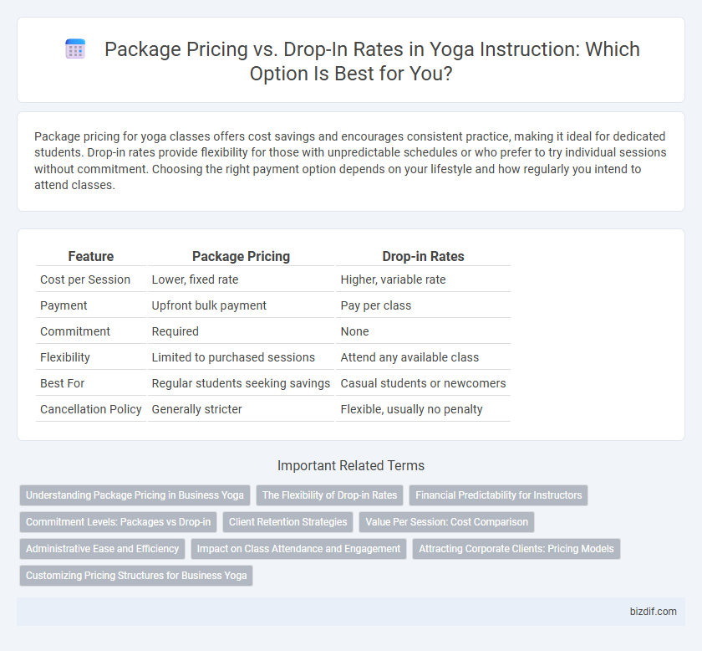Viewport: 702px width, 651px height.
Task: Click the Flexibility row label
Action: click(91, 357)
